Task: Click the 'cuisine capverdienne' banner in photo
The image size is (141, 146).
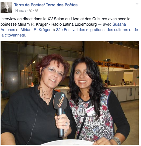Action: pyautogui.click(x=112, y=65)
